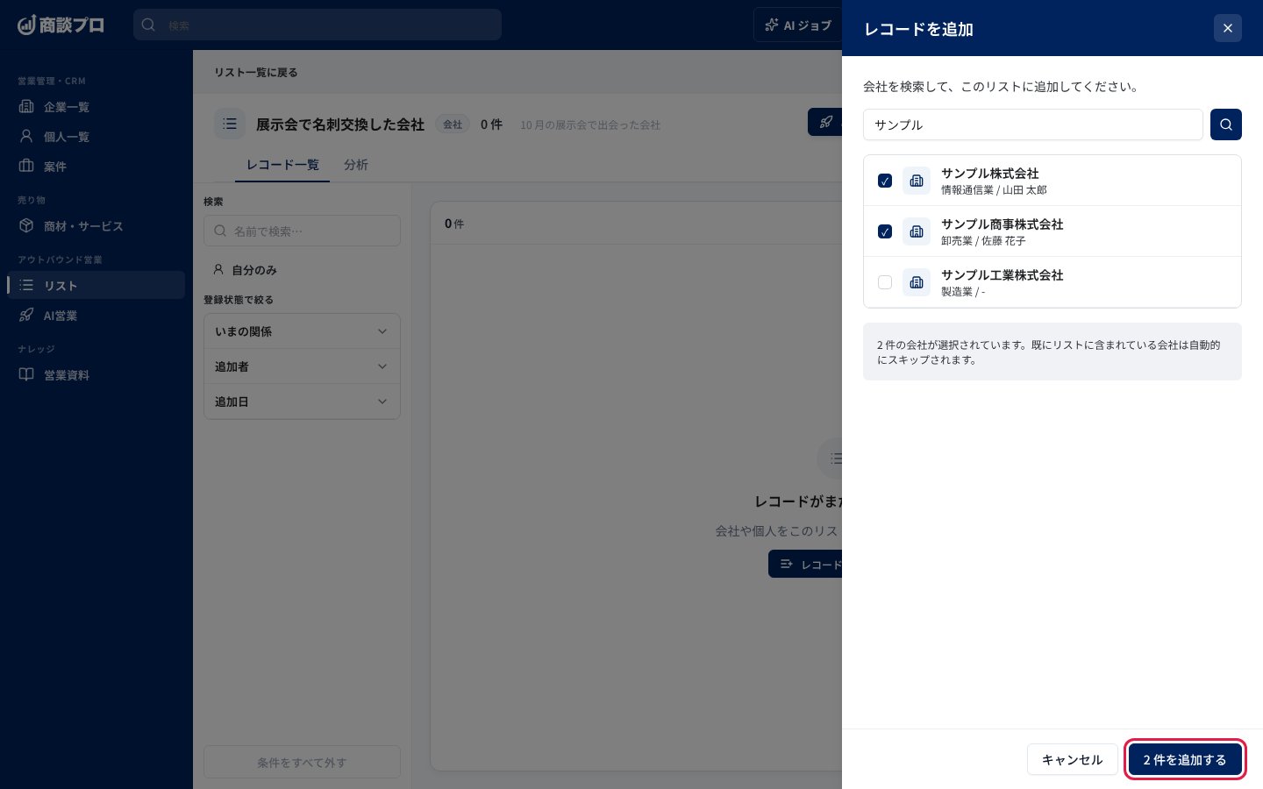Click 卸売業 / 佐藤 花子 subtitle text

pos(983,241)
